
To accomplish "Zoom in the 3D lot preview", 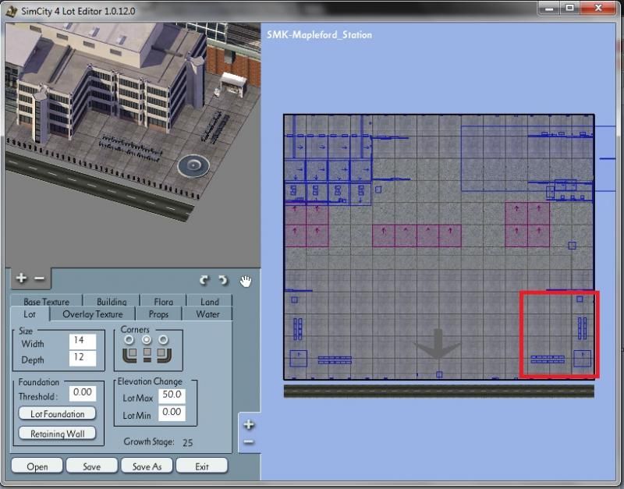I will pos(22,278).
